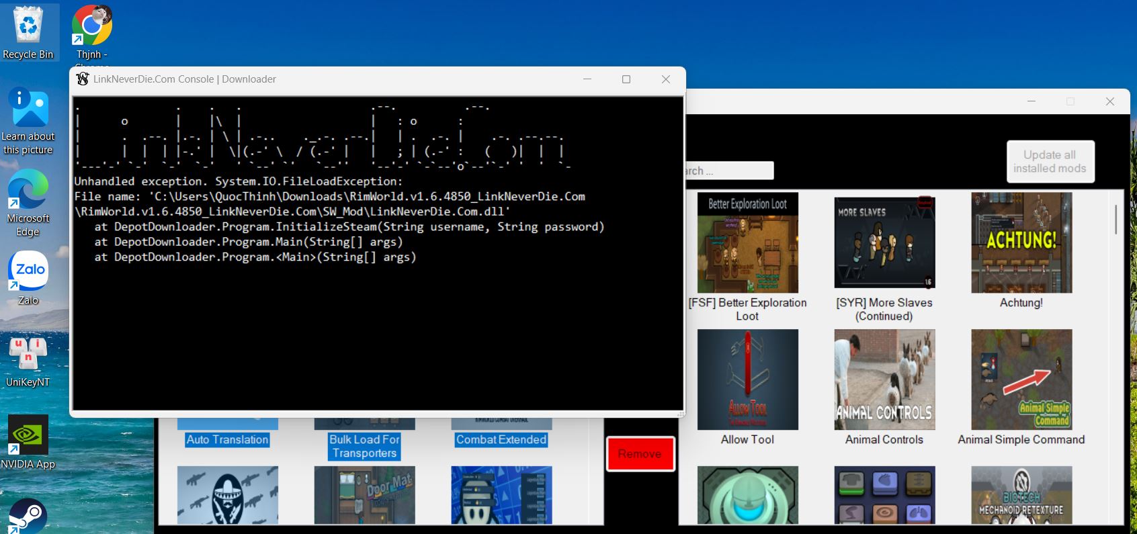Select the organ icons grid mod thumbnail
Image resolution: width=1137 pixels, height=534 pixels.
pyautogui.click(x=884, y=495)
